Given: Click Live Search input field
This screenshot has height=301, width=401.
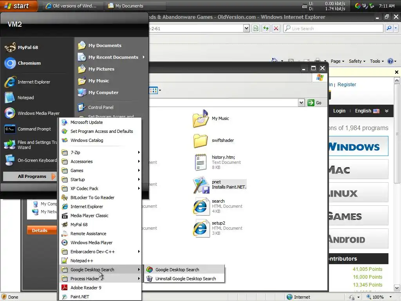Looking at the screenshot, I should pos(334,28).
